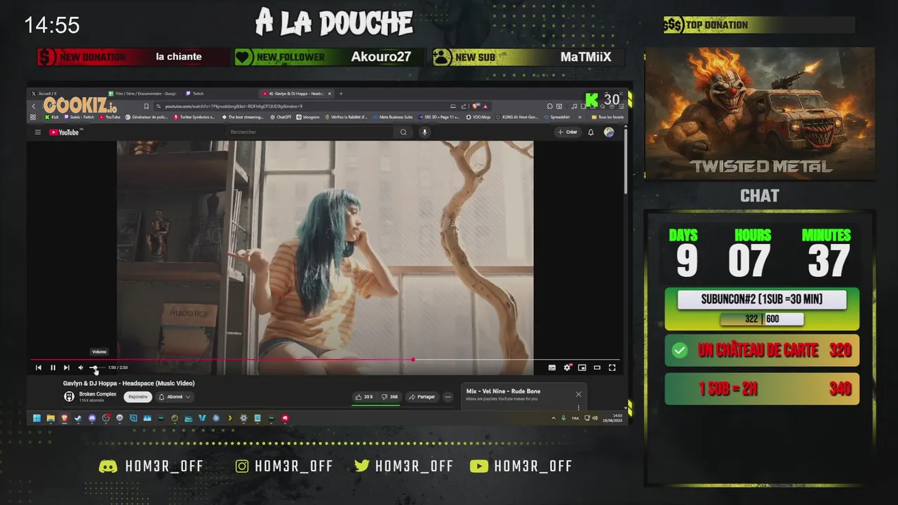Open the YouTube account avatar menu
898x505 pixels.
[608, 132]
